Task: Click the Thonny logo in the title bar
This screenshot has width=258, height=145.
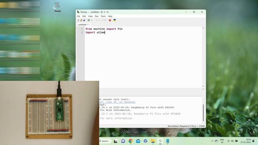Action: tap(78, 12)
